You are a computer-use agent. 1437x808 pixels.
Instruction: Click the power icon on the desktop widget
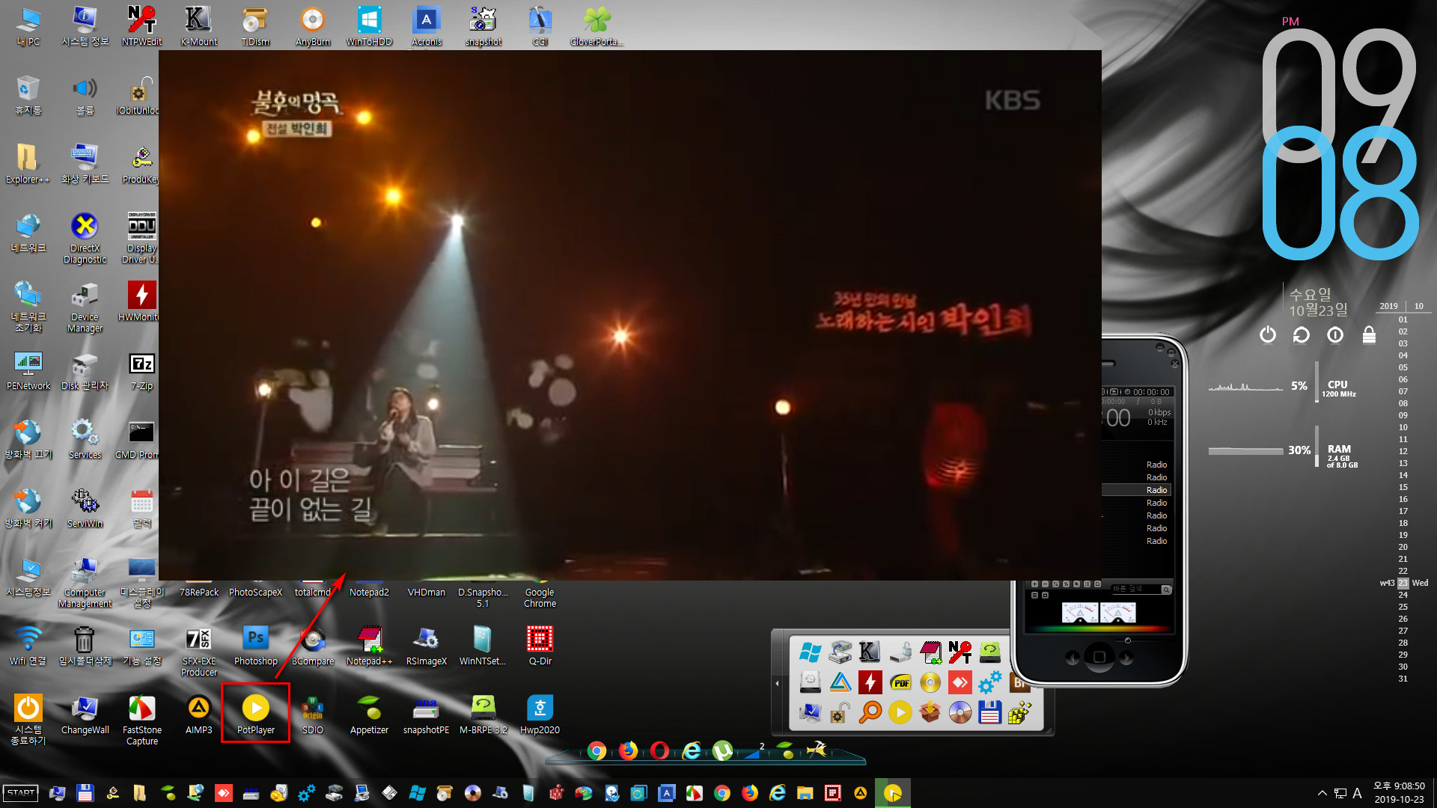point(1267,334)
